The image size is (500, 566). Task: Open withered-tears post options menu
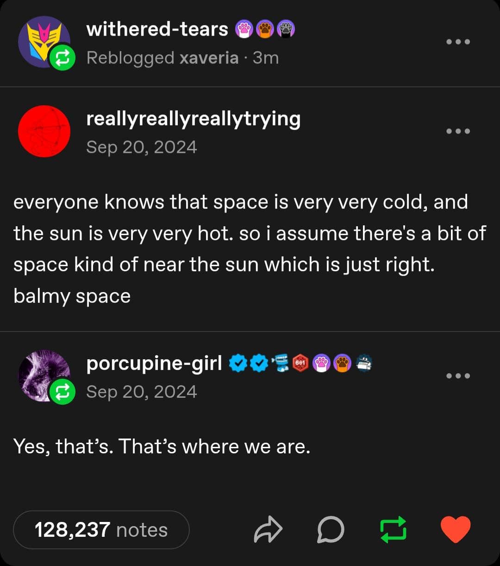(458, 42)
